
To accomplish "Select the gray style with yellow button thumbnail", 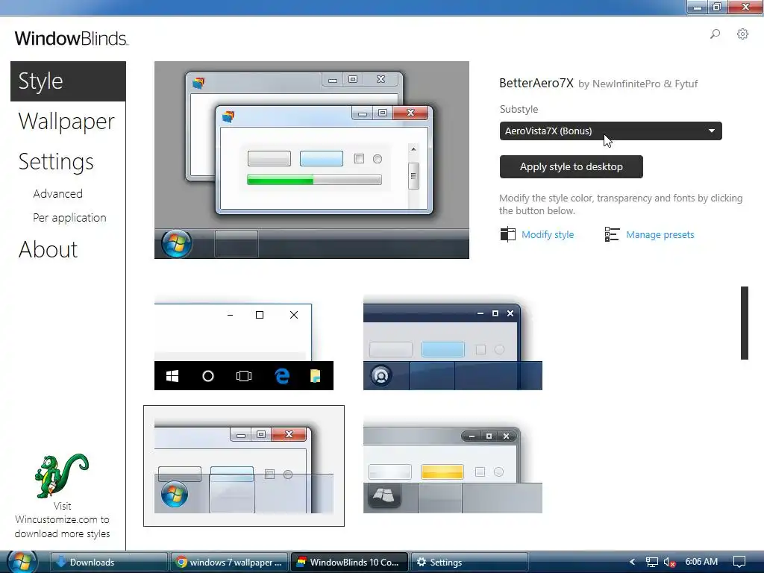I will point(453,466).
